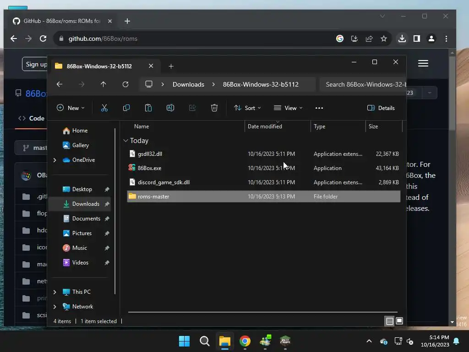Open Chrome side panel icon
The height and width of the screenshot is (352, 469).
pos(417,38)
